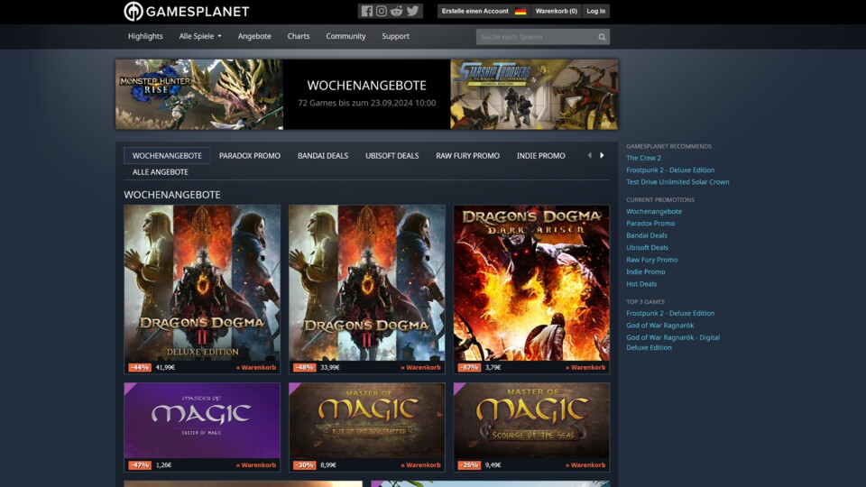Image resolution: width=866 pixels, height=487 pixels.
Task: Show previous promo tabs with left arrow
Action: (x=589, y=156)
